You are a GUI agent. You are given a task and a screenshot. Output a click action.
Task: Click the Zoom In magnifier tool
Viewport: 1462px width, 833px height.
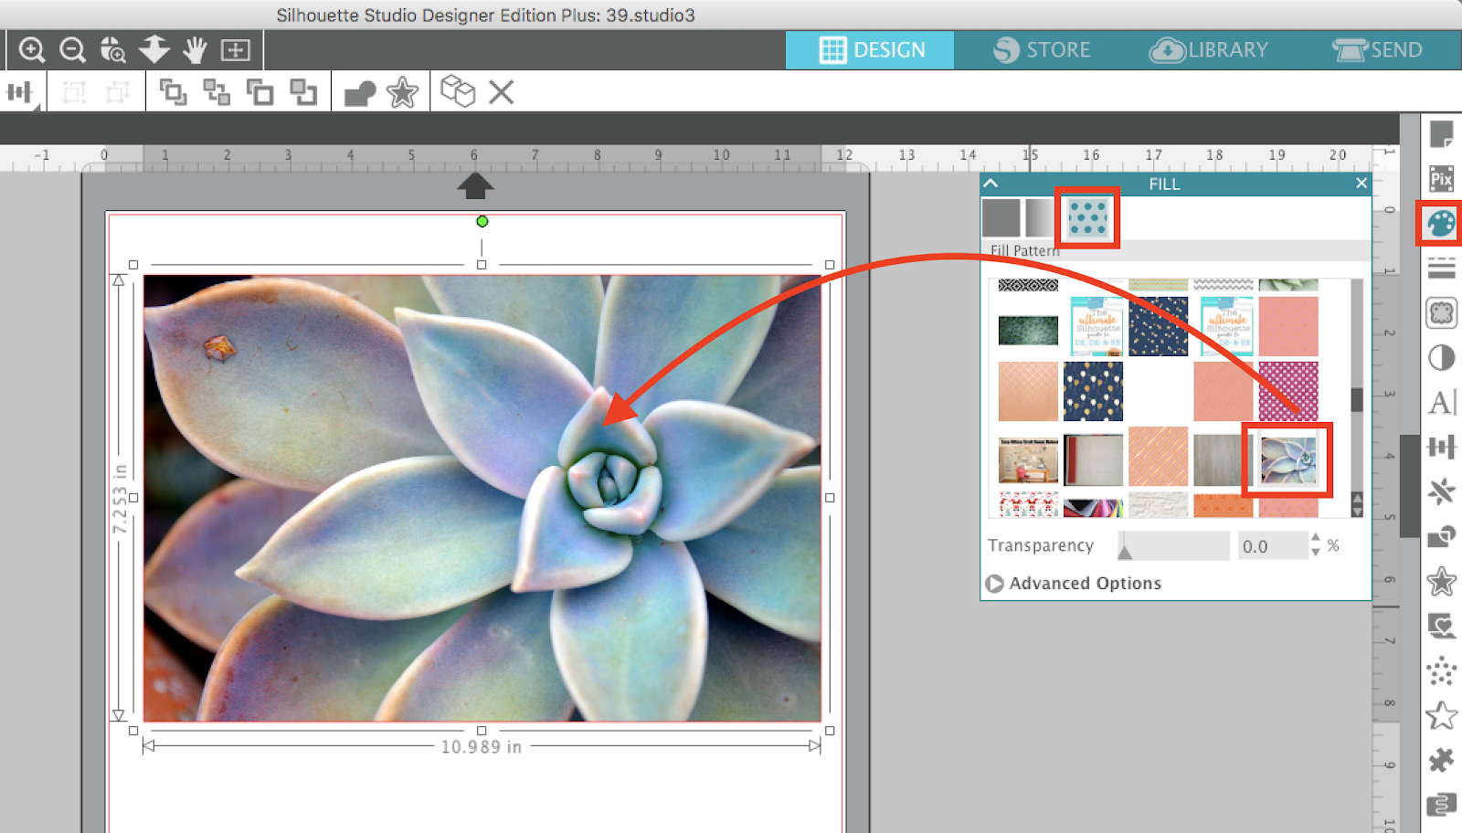[x=32, y=49]
